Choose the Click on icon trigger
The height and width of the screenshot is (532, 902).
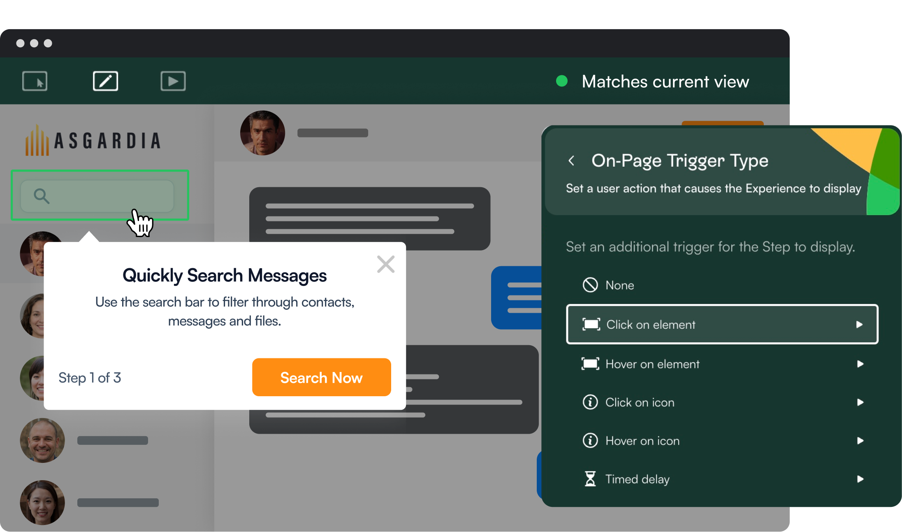[640, 402]
